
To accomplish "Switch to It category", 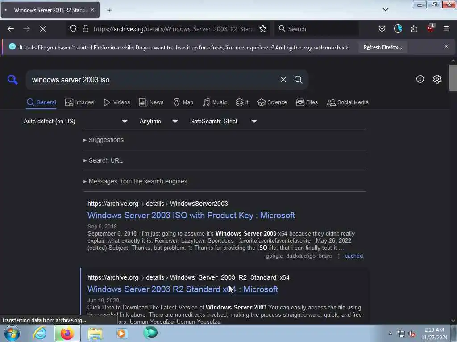I will 242,102.
